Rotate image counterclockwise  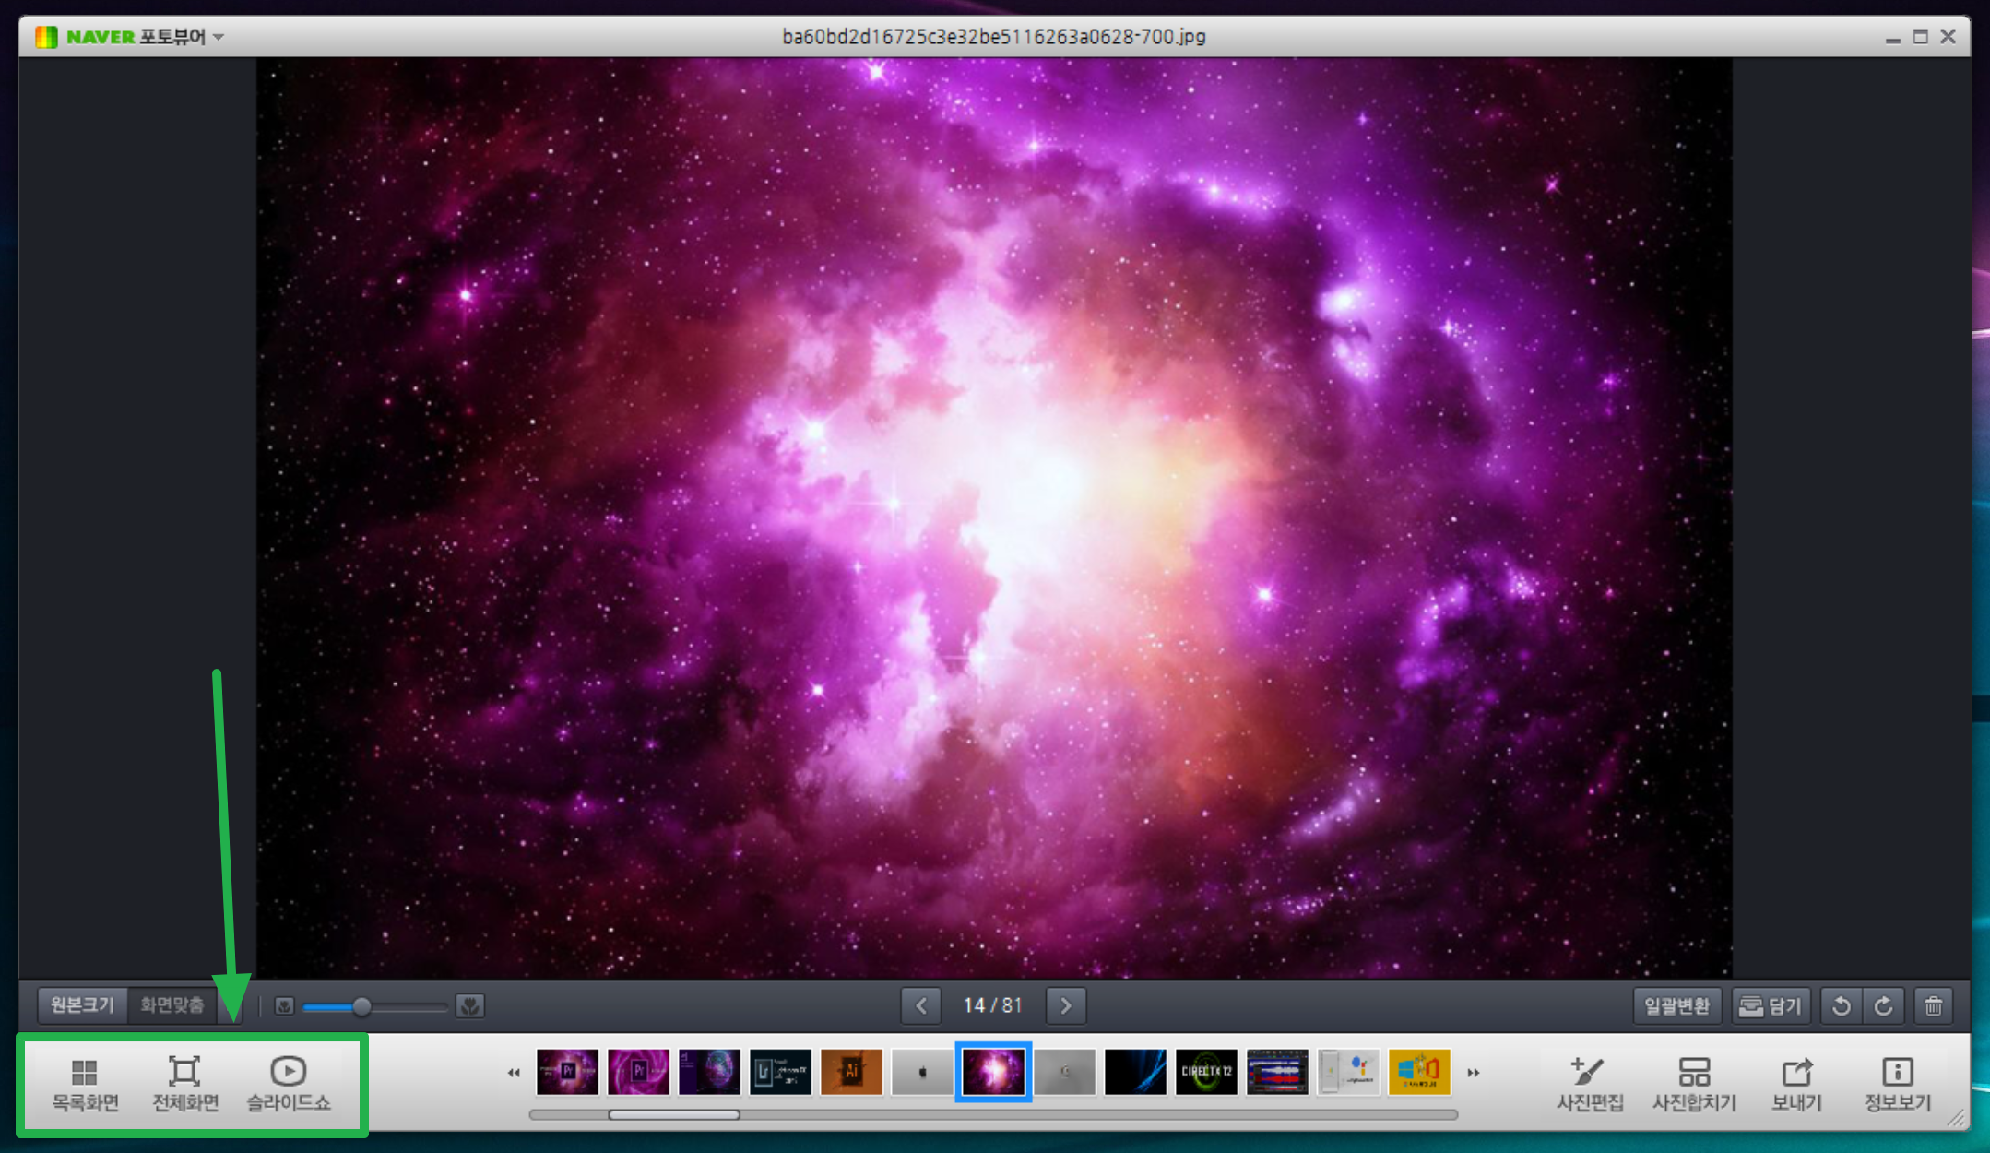click(x=1841, y=1005)
